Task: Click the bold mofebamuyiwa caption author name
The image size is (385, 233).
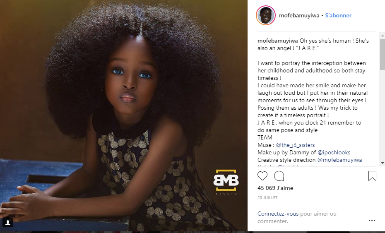Action: pos(277,41)
